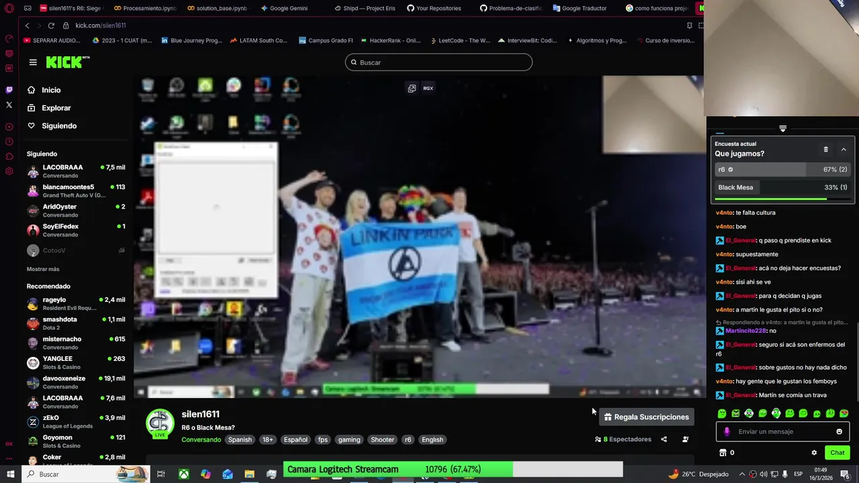Image resolution: width=859 pixels, height=483 pixels.
Task: Open misternacho recommended channel
Action: point(76,343)
